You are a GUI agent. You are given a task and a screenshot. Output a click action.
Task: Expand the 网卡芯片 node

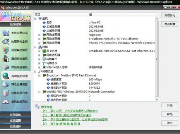39,51
